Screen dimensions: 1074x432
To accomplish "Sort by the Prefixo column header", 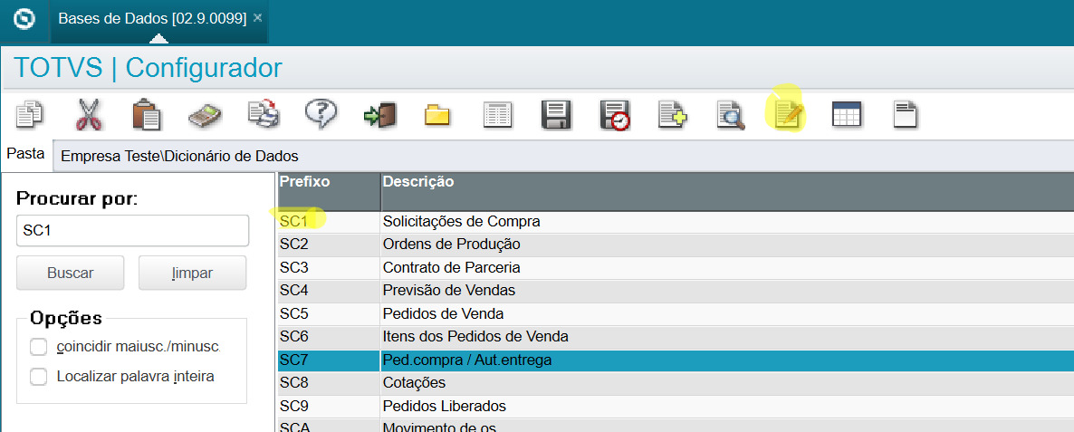I will point(329,192).
